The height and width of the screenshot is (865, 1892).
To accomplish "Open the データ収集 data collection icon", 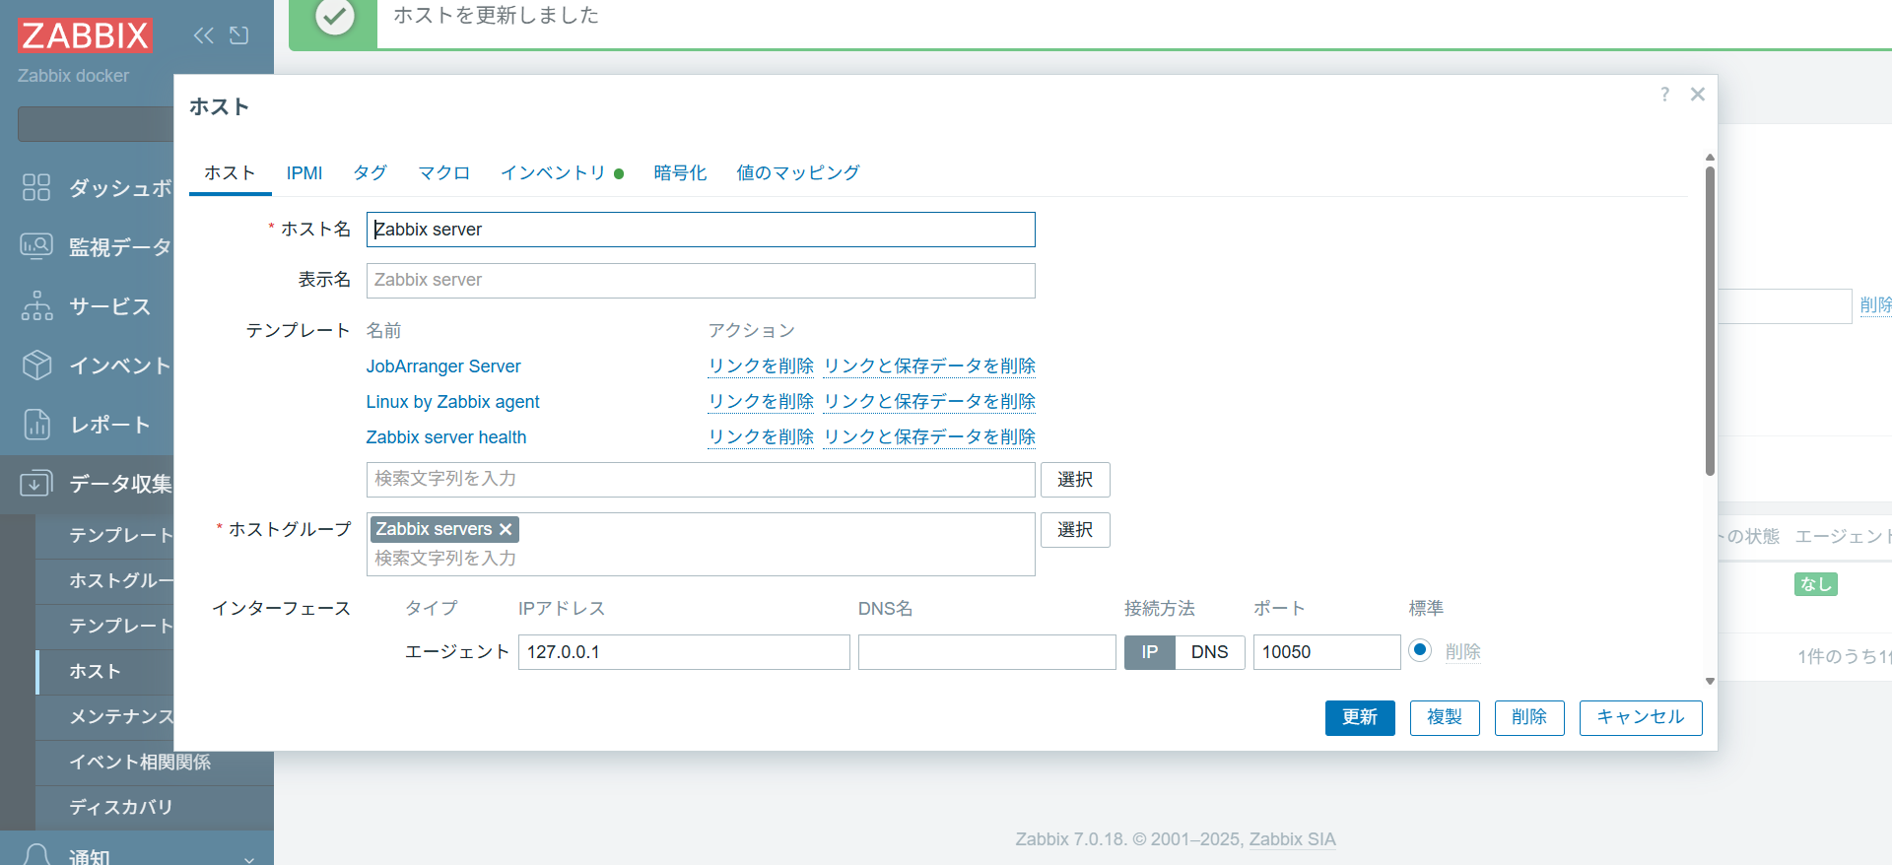I will pyautogui.click(x=36, y=483).
